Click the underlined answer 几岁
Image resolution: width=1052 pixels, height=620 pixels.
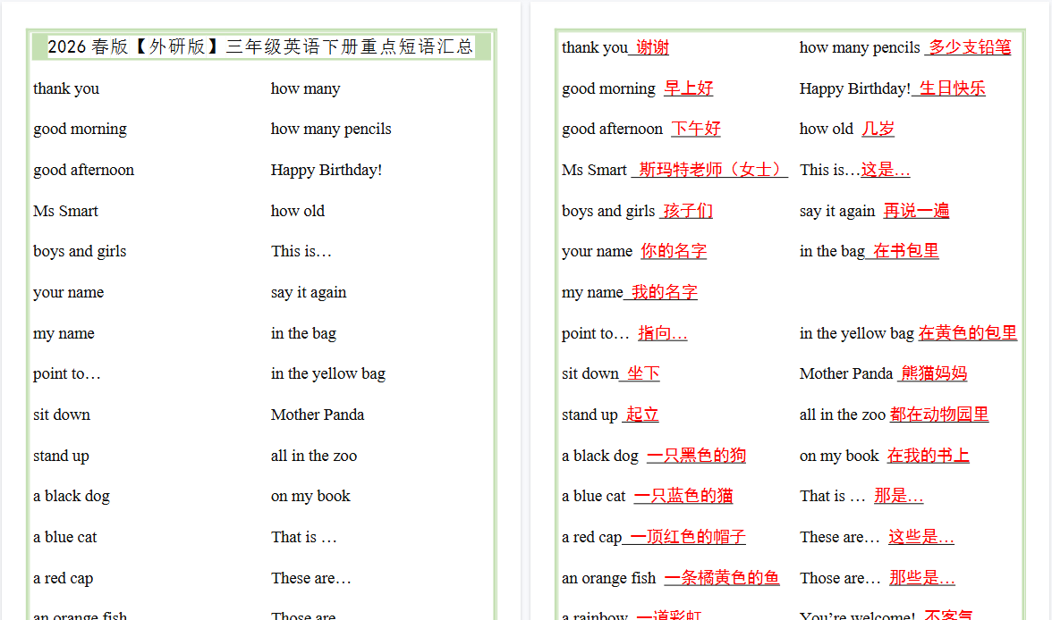pos(878,130)
